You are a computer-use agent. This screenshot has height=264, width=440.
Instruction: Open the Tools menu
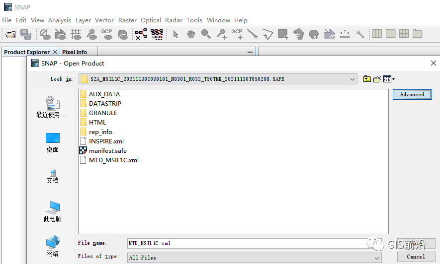click(x=194, y=20)
